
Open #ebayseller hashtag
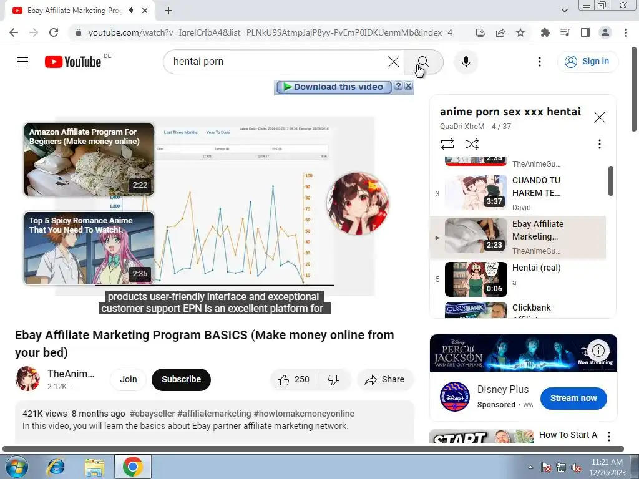point(152,414)
